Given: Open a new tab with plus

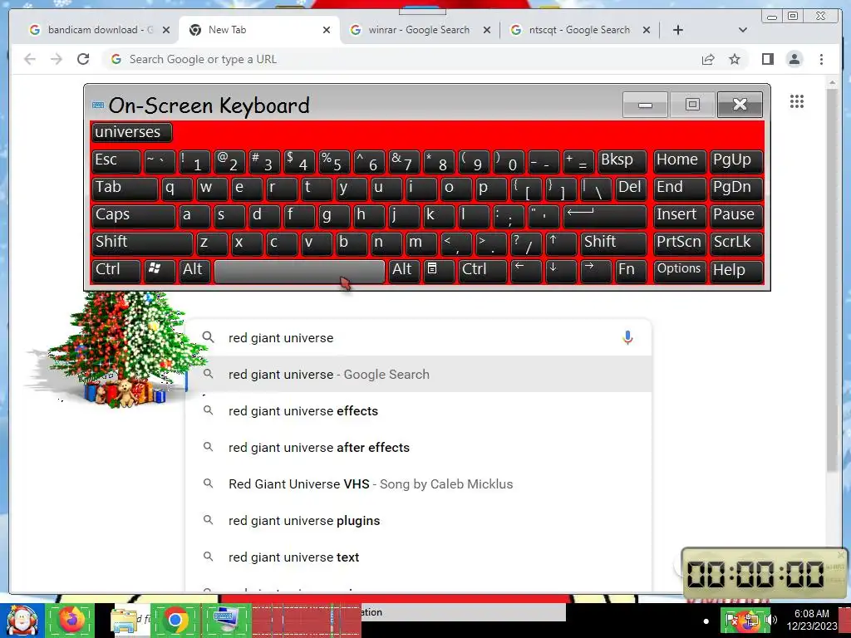Looking at the screenshot, I should 678,30.
